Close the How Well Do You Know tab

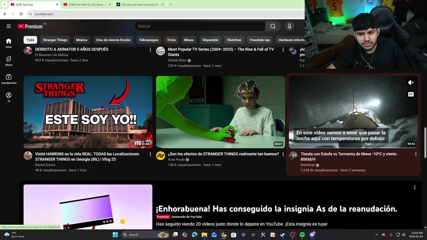(x=109, y=5)
